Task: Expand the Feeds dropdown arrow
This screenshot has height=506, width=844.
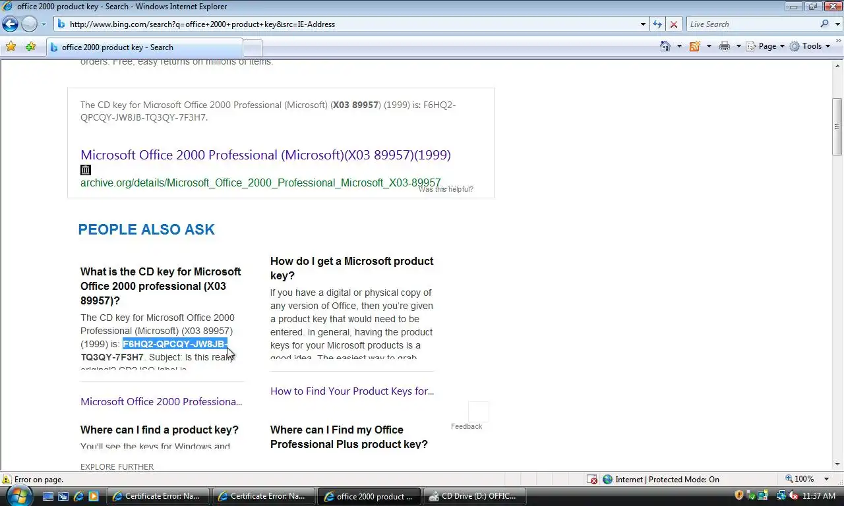Action: (709, 46)
